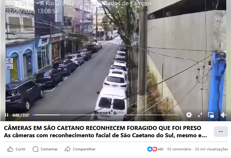View the 440 reactions count

[160, 149]
